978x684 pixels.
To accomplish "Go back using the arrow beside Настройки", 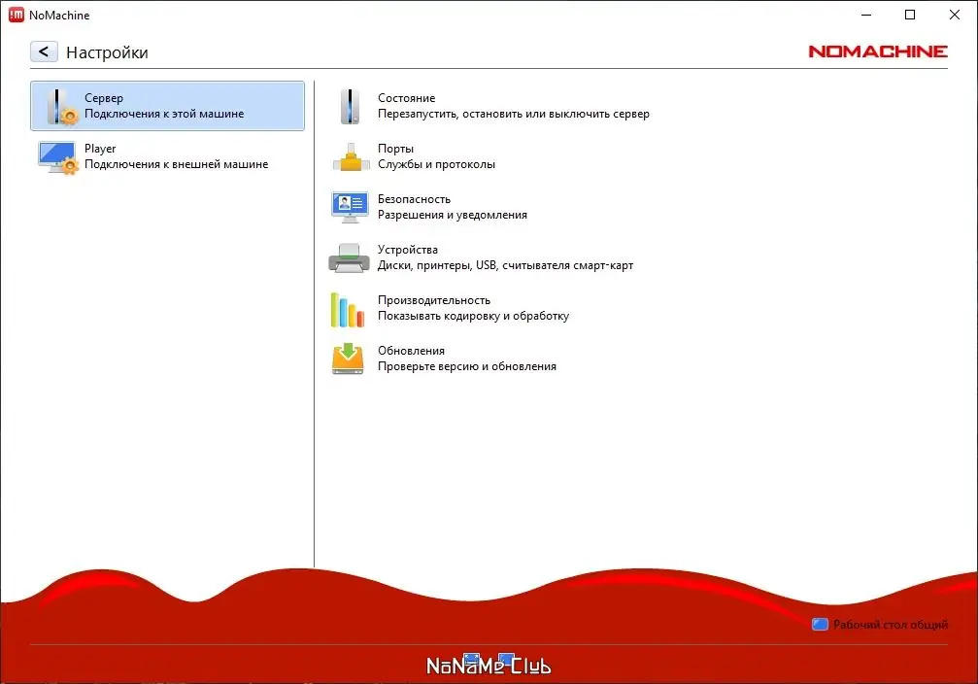I will pyautogui.click(x=44, y=51).
